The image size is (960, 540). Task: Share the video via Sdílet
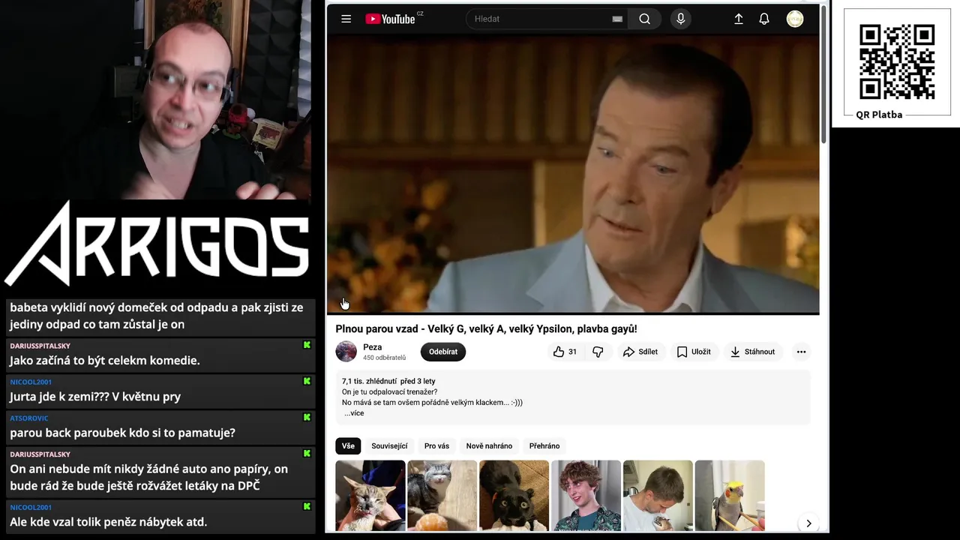pyautogui.click(x=640, y=352)
